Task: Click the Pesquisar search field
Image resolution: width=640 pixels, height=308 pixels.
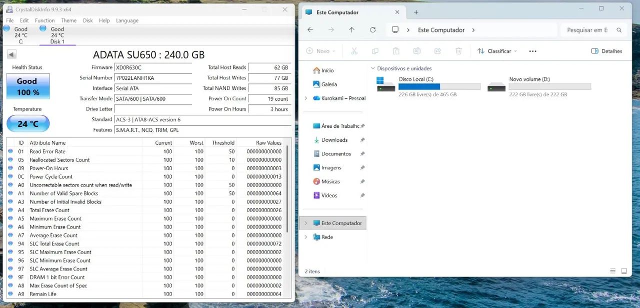Action: tap(593, 30)
